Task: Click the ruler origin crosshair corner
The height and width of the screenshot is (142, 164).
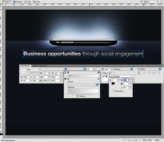Action: click(x=1, y=5)
